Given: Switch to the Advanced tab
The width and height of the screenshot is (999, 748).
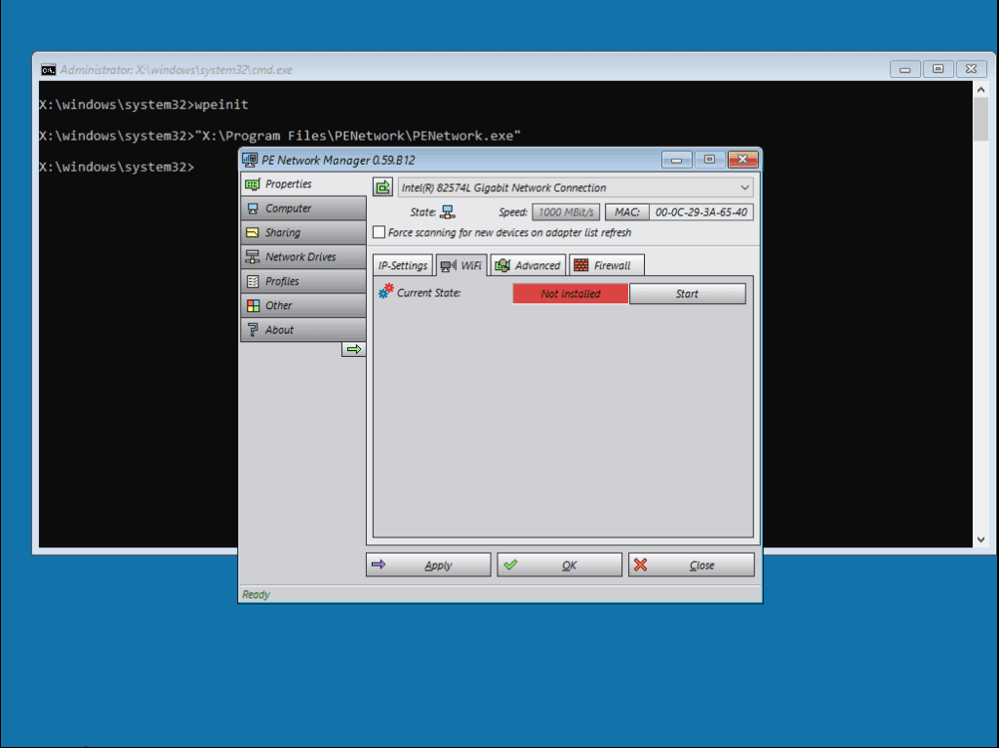Looking at the screenshot, I should click(x=528, y=265).
